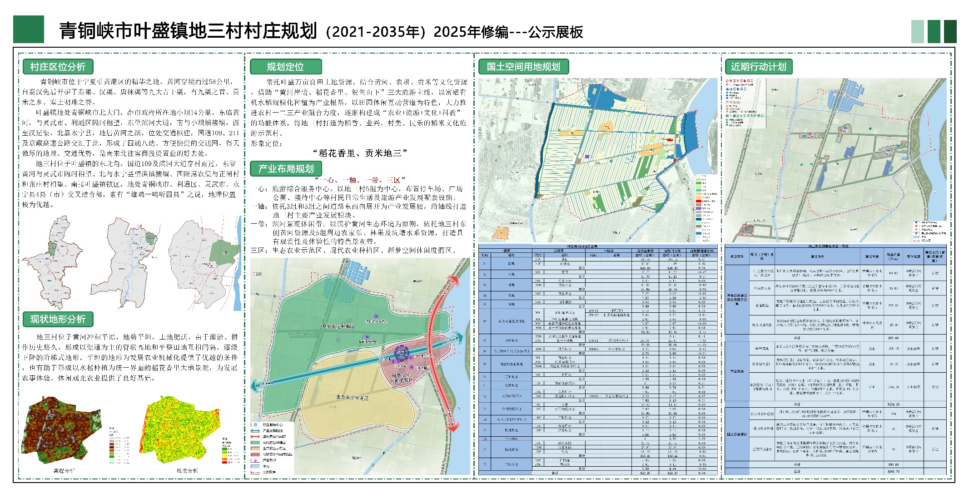This screenshot has height=498, width=969.
Task: Open the 高程分析 elevation map
Action: click(62, 430)
